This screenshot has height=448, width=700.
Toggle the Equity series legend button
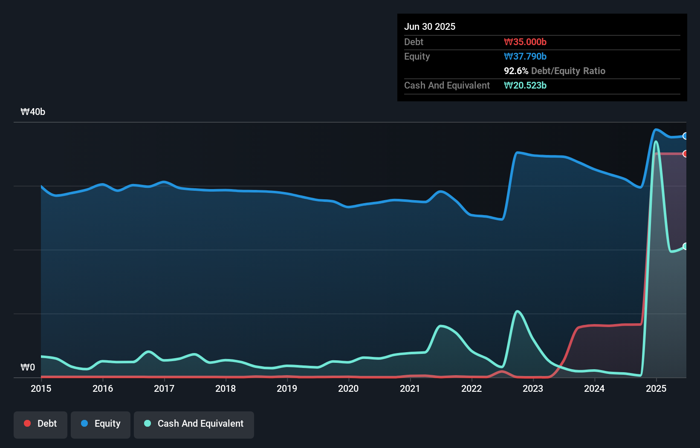coord(101,425)
